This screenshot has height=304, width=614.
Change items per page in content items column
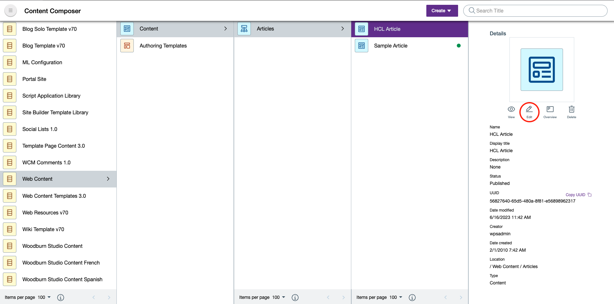coord(396,297)
